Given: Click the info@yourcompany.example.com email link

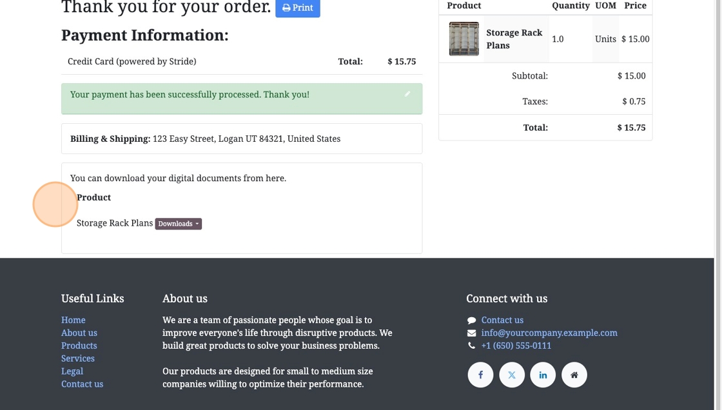Looking at the screenshot, I should 549,333.
